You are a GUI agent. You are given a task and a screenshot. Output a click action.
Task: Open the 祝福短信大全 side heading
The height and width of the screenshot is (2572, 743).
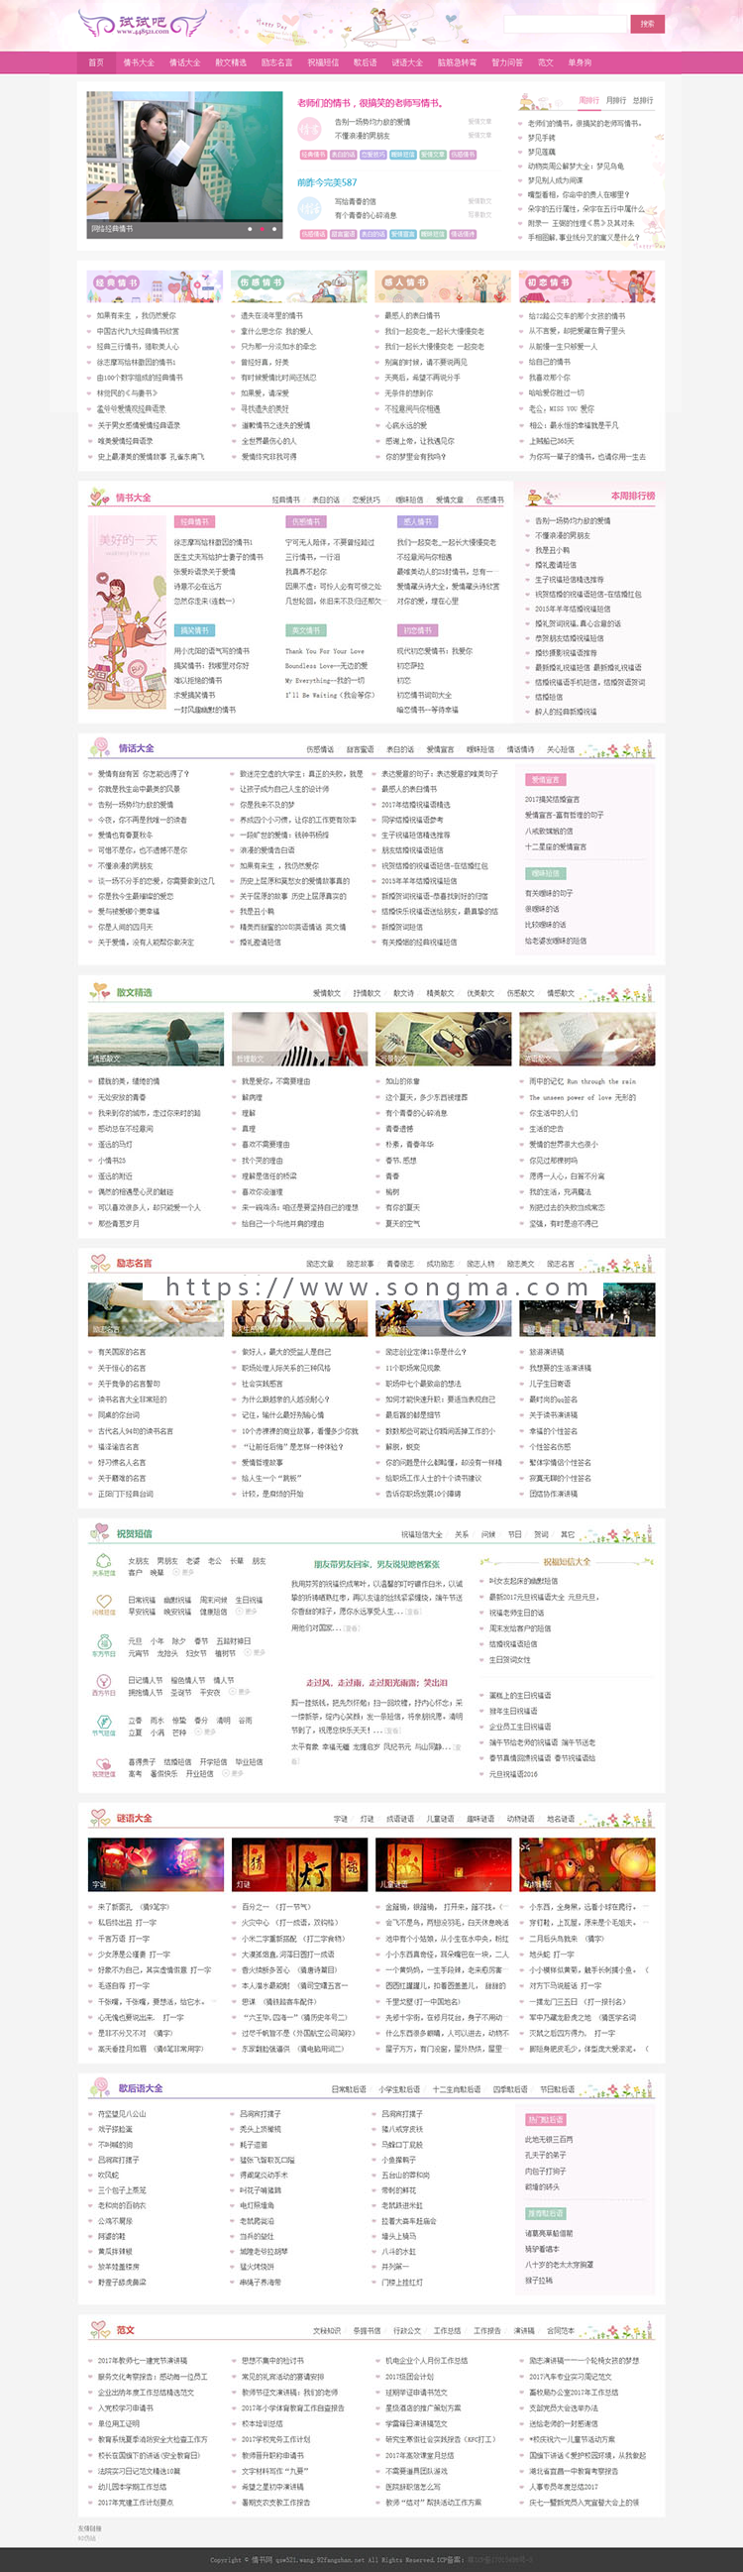coord(567,1562)
